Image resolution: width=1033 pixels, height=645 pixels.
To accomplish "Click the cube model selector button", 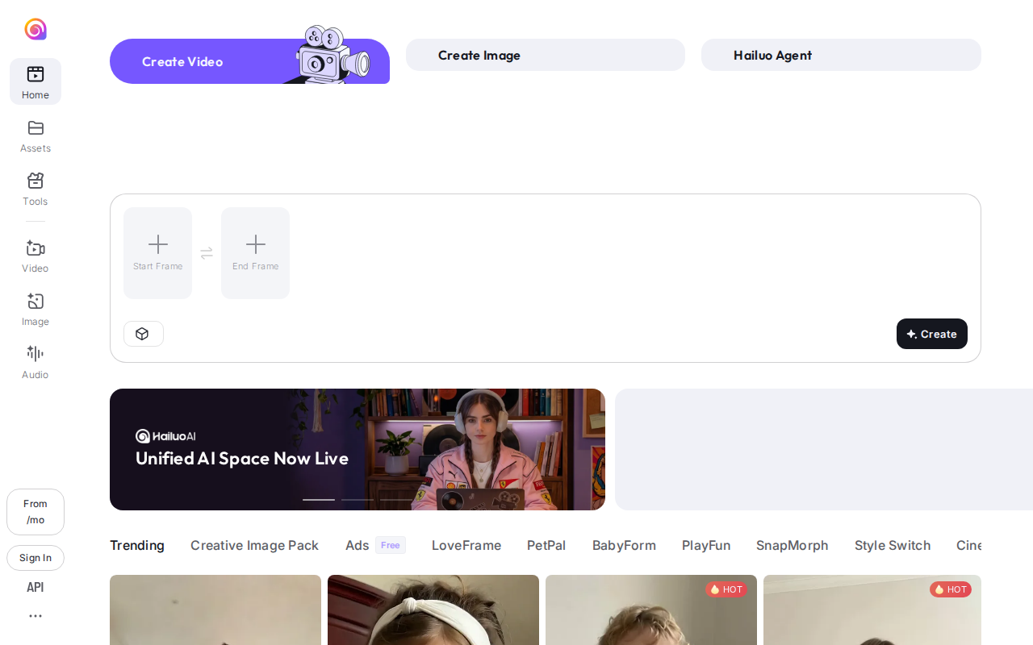I will pyautogui.click(x=144, y=334).
